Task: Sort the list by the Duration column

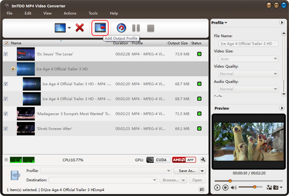Action: (120, 43)
